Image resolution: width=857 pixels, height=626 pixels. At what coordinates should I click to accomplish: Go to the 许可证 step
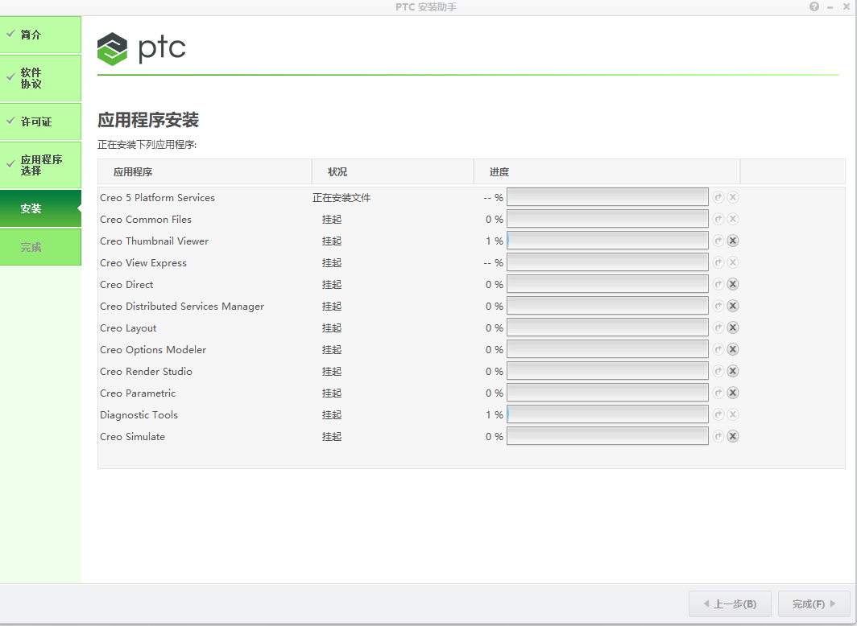pos(40,121)
